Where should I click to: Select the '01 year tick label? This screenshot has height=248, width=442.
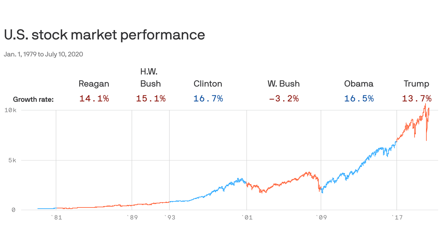(247, 218)
